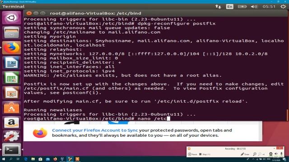Image resolution: width=289 pixels, height=162 pixels.
Task: Open the battery indicator in the top panel
Action: [x=242, y=7]
